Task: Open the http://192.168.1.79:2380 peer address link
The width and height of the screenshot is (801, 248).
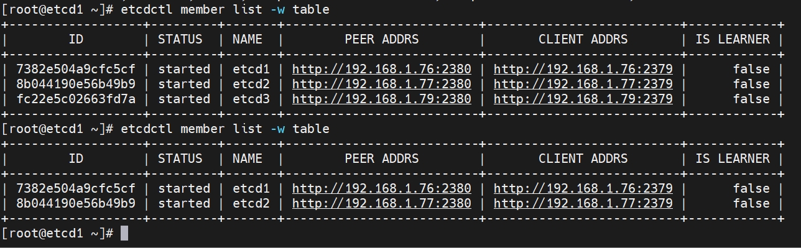Action: point(382,99)
